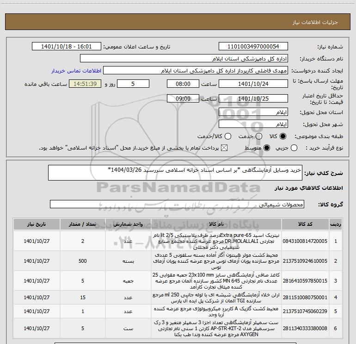Click the گازپک A culture medium item name
This screenshot has height=344, width=356.
[x=216, y=312]
